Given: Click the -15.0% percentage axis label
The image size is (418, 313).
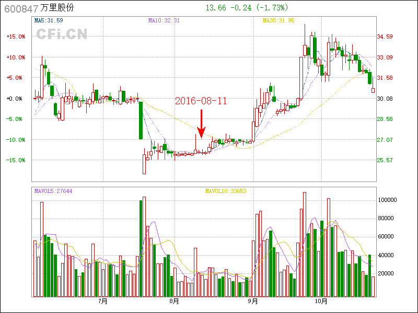Looking at the screenshot, I should (16, 160).
